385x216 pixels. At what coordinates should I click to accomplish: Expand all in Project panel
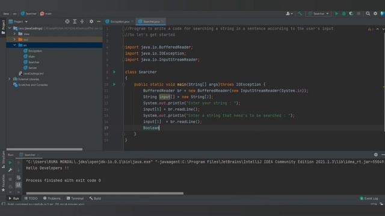click(75, 22)
